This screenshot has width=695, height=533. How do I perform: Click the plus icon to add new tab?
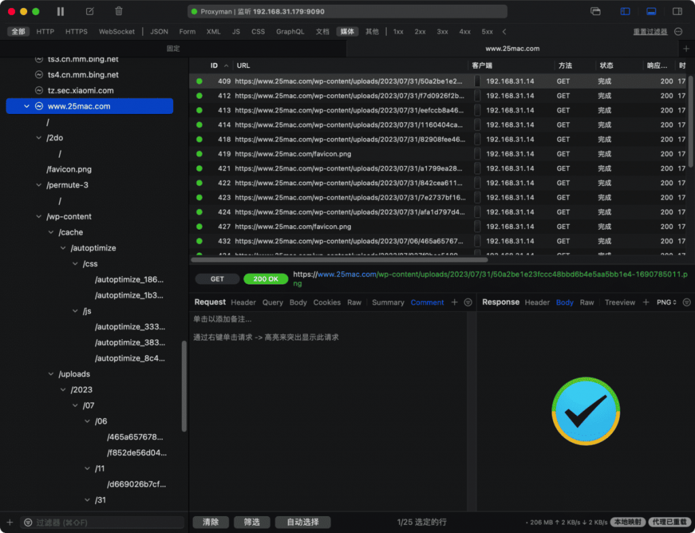click(686, 49)
